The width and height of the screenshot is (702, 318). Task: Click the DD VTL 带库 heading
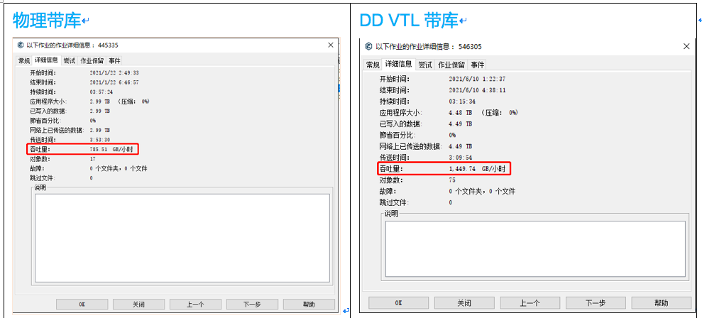pos(409,21)
